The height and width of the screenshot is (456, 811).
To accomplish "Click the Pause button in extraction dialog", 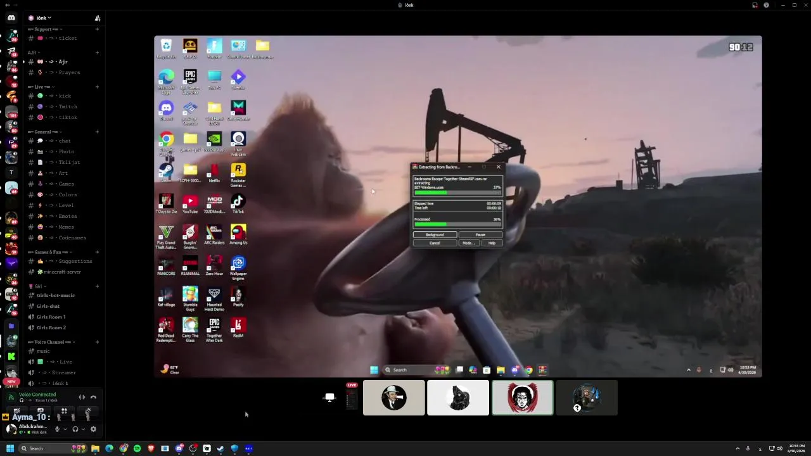I will [481, 235].
